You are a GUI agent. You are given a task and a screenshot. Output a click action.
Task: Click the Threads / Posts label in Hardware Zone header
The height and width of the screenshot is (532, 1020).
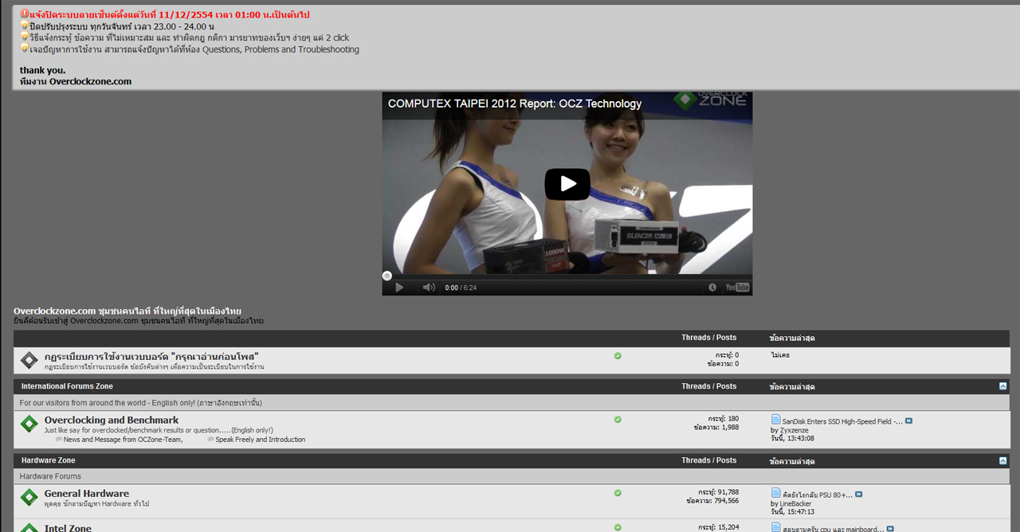[709, 460]
